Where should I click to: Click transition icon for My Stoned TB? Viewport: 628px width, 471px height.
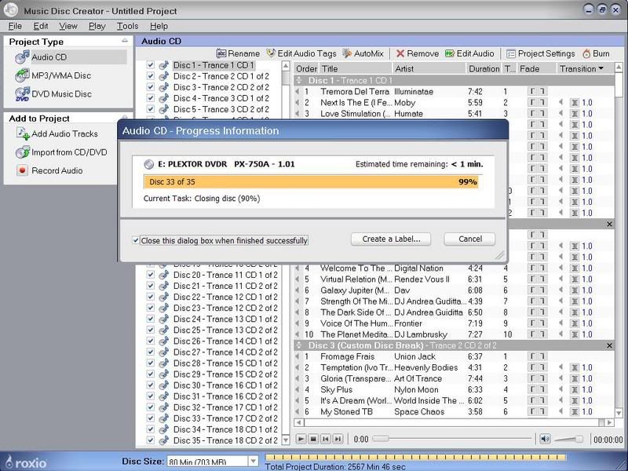575,411
